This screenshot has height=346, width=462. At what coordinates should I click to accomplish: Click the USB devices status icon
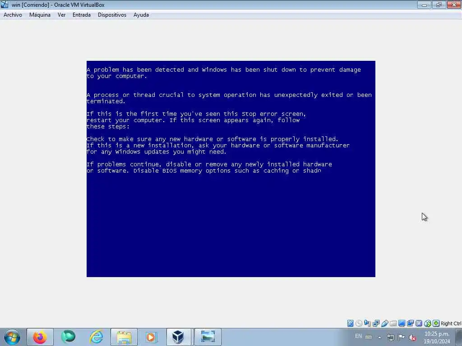(384, 323)
